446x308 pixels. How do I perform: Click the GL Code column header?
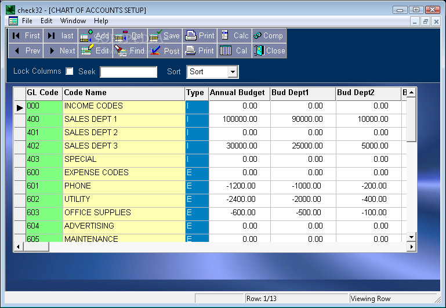point(44,93)
